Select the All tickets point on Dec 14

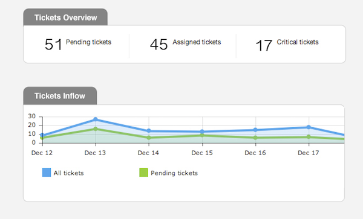[149, 131]
